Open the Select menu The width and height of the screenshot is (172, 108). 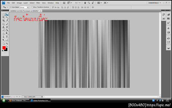(32, 3)
